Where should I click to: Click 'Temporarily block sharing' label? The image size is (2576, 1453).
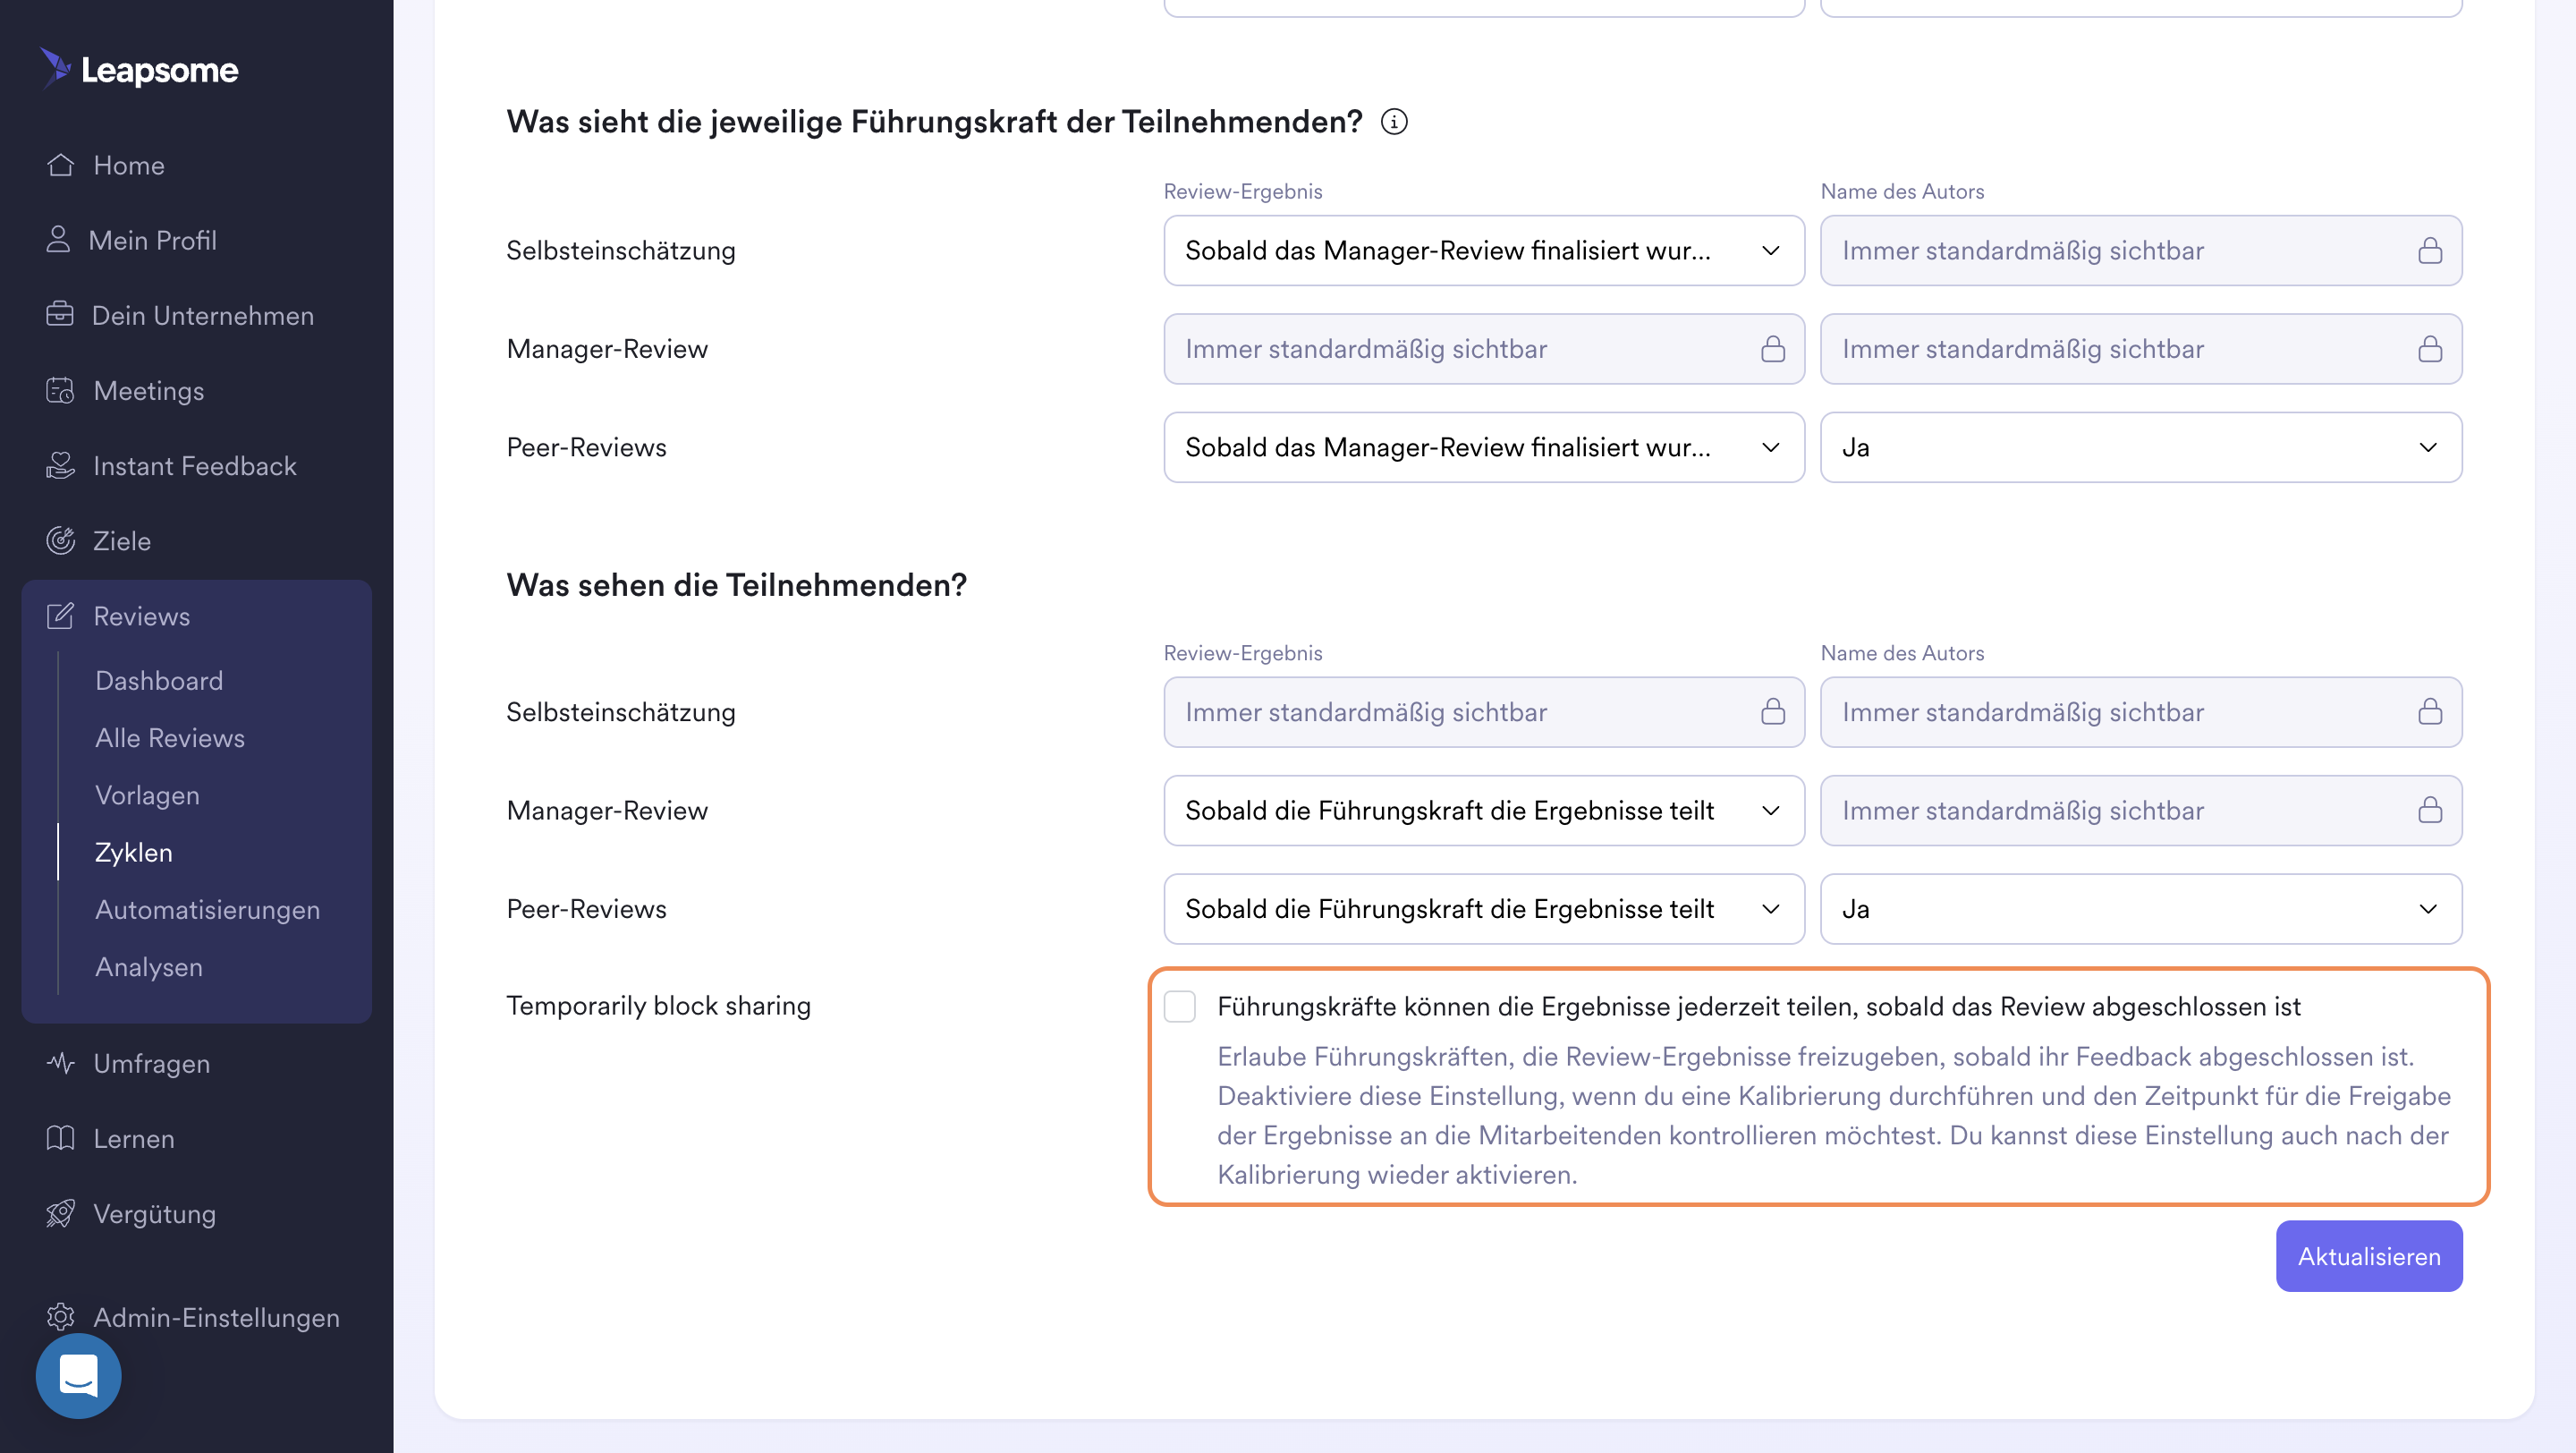click(658, 1005)
